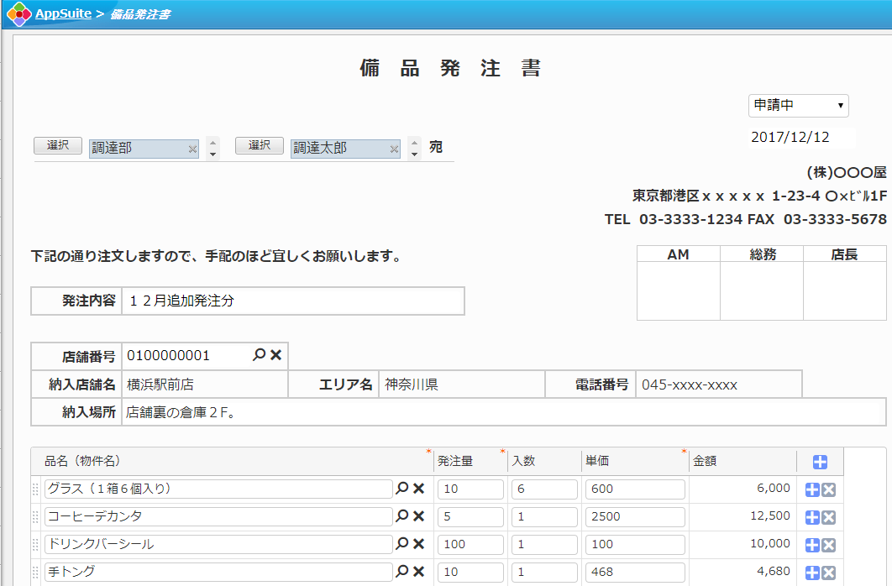Remove the 調達太郎 selection tag
The width and height of the screenshot is (892, 586).
[x=394, y=149]
